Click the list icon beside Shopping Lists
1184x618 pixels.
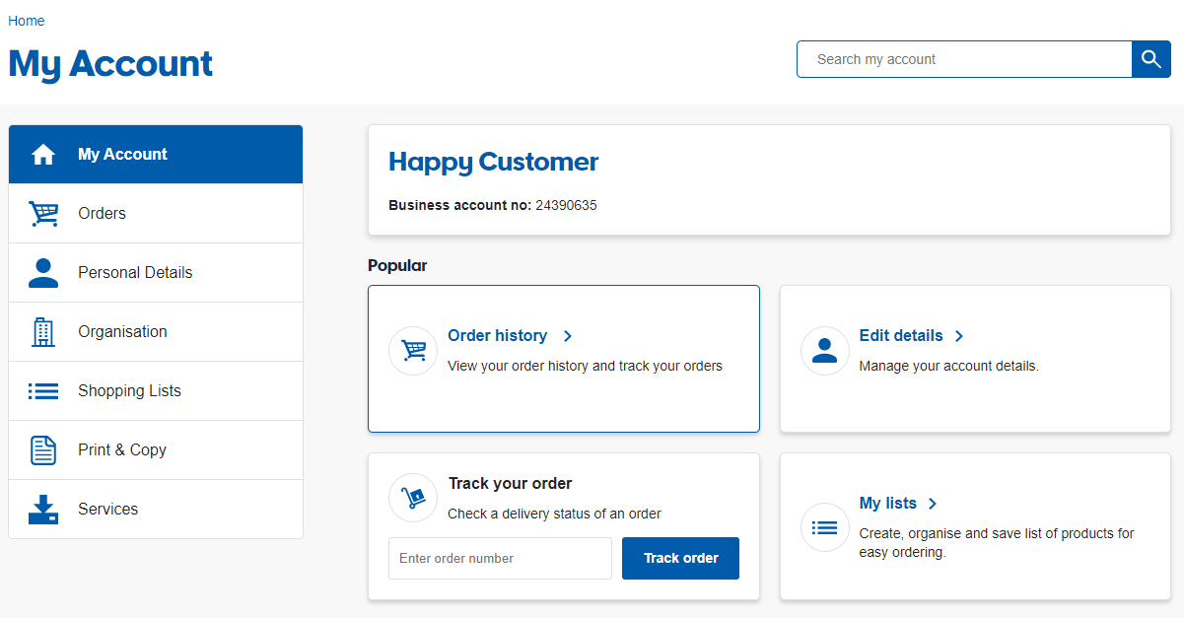tap(43, 391)
